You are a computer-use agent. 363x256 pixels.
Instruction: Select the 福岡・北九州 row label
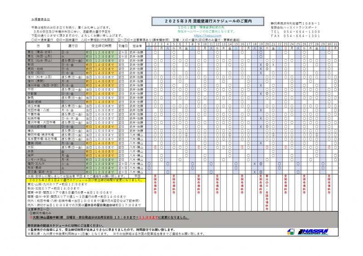coord(43,164)
